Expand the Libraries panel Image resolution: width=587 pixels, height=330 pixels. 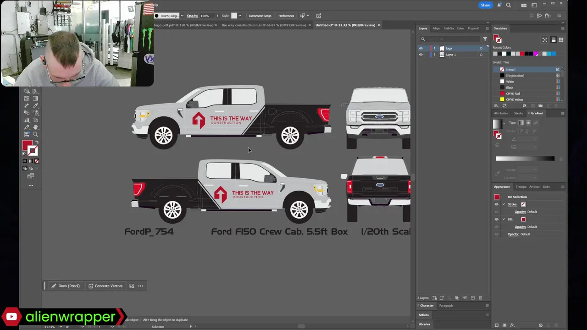pos(424,324)
